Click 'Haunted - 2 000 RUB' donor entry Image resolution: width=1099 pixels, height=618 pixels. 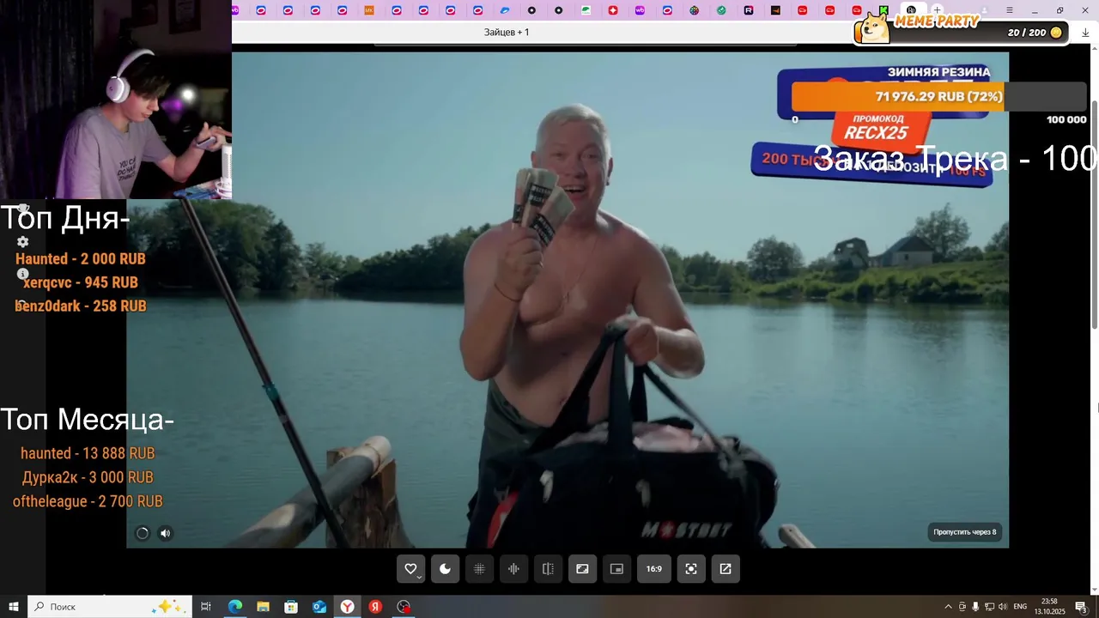tap(81, 258)
